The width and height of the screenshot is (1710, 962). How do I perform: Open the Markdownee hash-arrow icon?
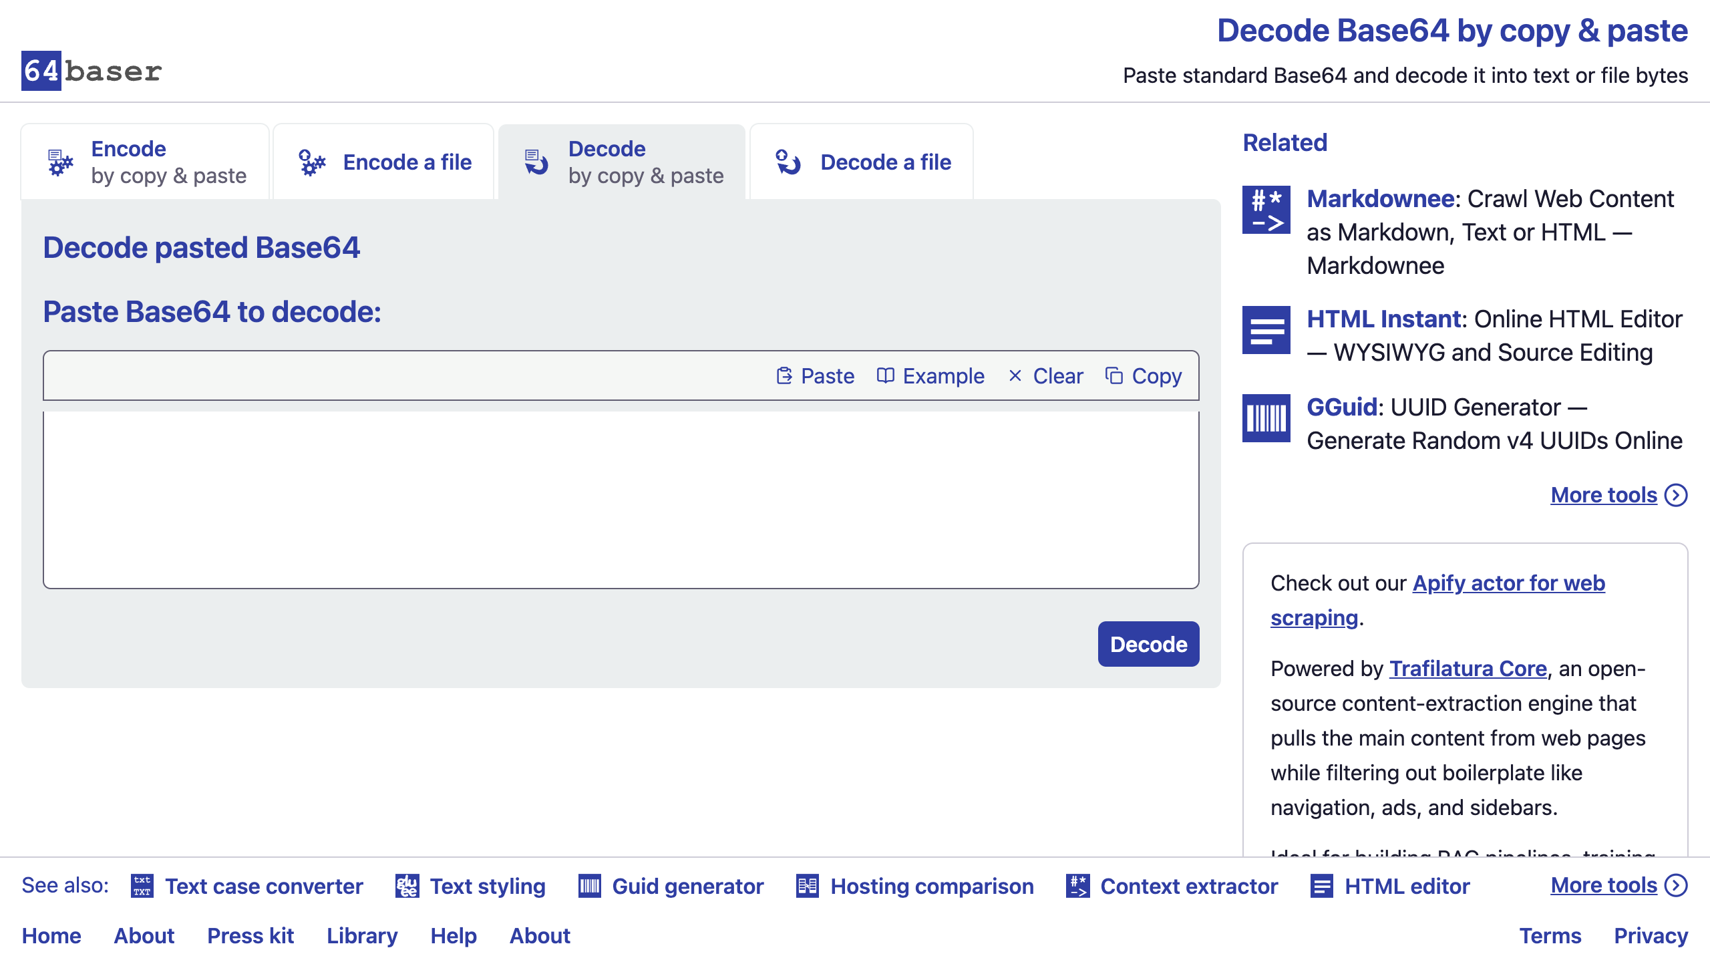point(1266,210)
